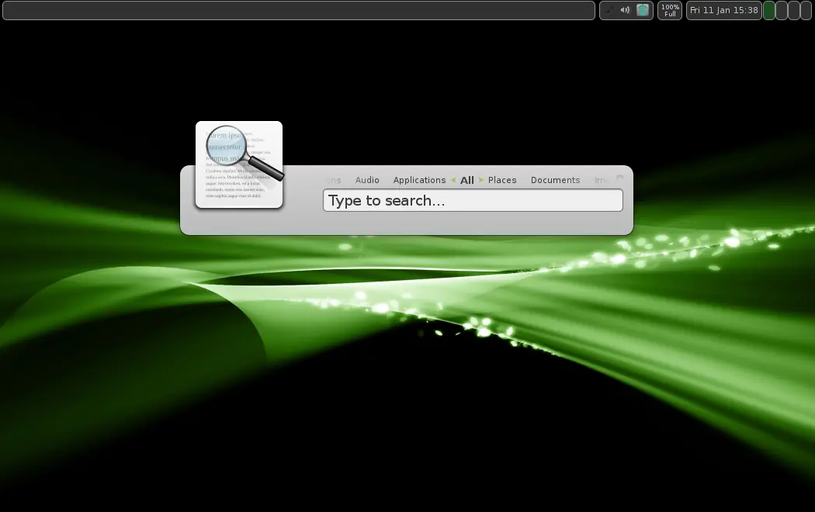815x512 pixels.
Task: Click the empty window list bar in the panel
Action: pyautogui.click(x=299, y=10)
